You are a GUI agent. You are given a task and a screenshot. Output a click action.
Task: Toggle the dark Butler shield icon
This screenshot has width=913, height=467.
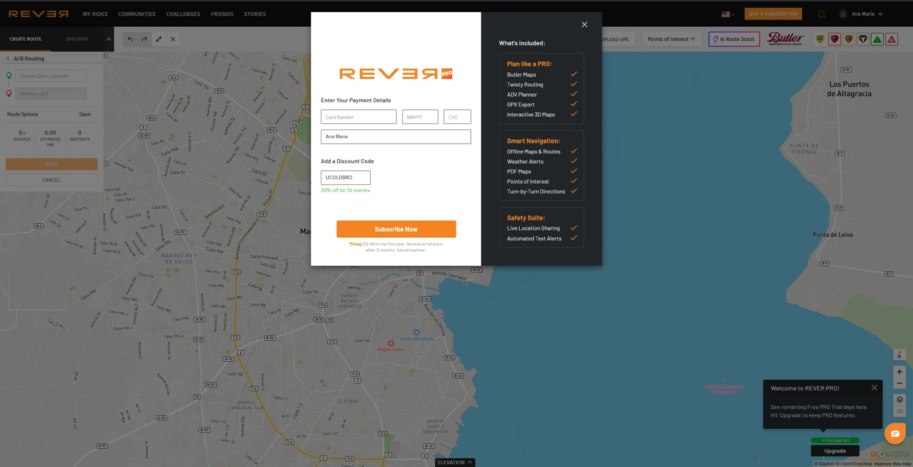[x=863, y=39]
